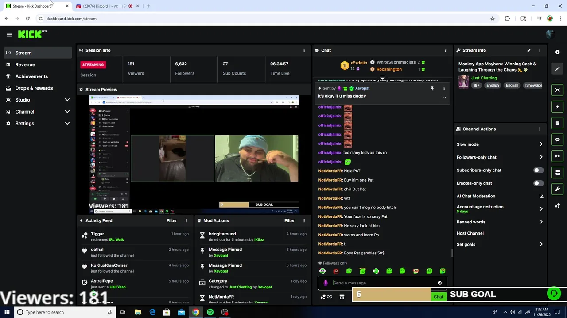The image size is (567, 318).
Task: Toggle wrench Stream info widget icon
Action: click(557, 189)
